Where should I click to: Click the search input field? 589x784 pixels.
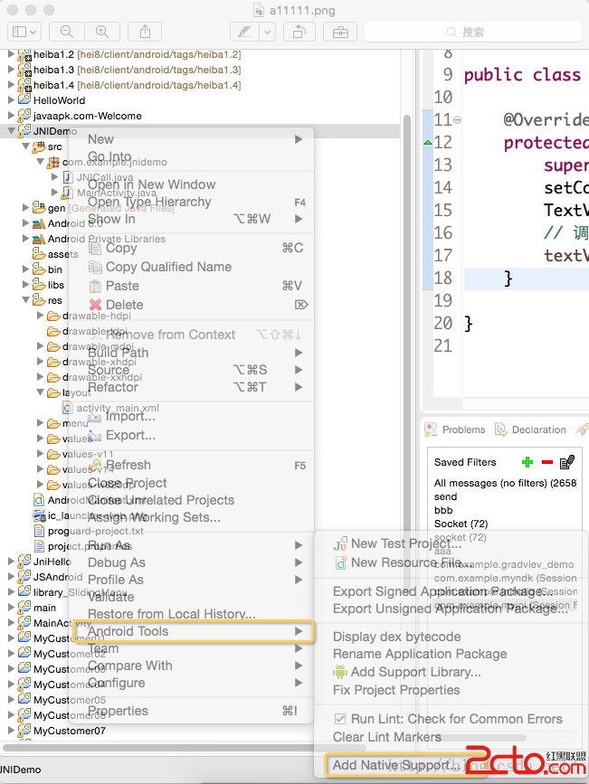pyautogui.click(x=470, y=32)
